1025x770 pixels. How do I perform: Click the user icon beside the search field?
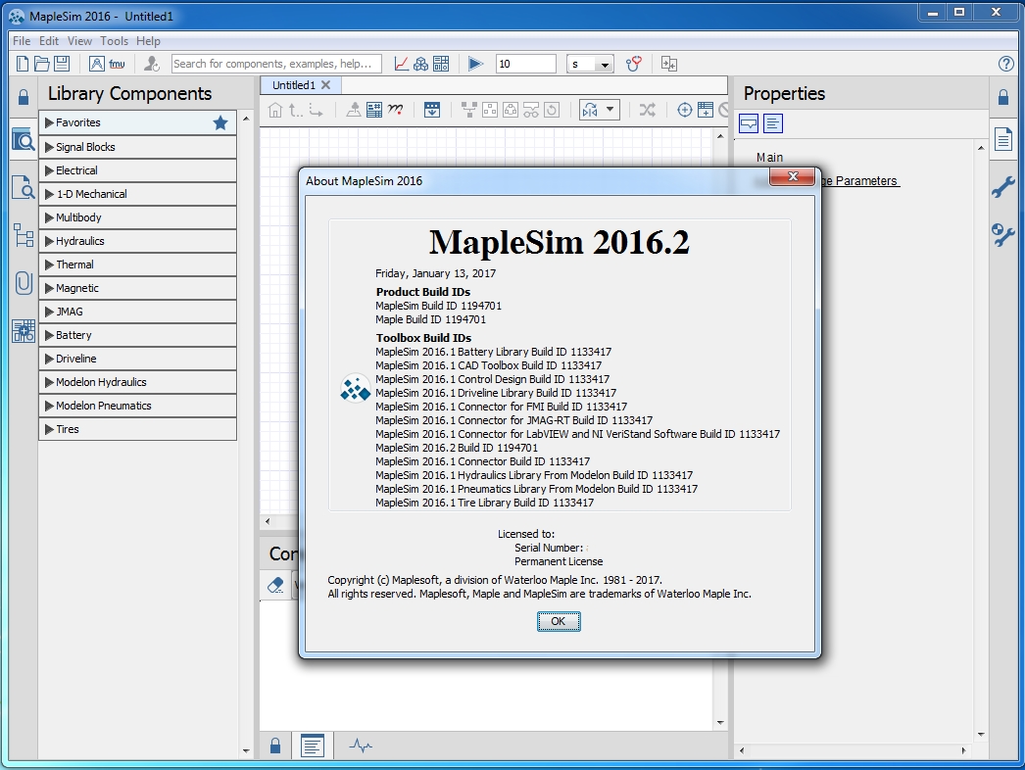pos(151,64)
